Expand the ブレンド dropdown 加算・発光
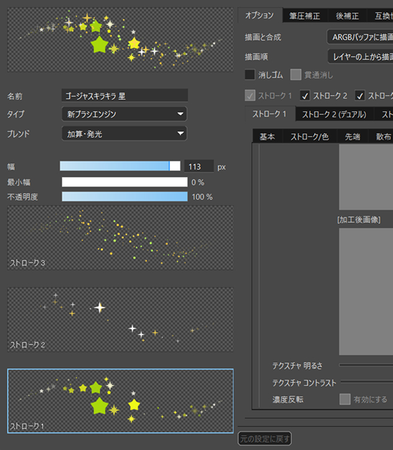Viewport: 393px width, 450px height. [124, 133]
